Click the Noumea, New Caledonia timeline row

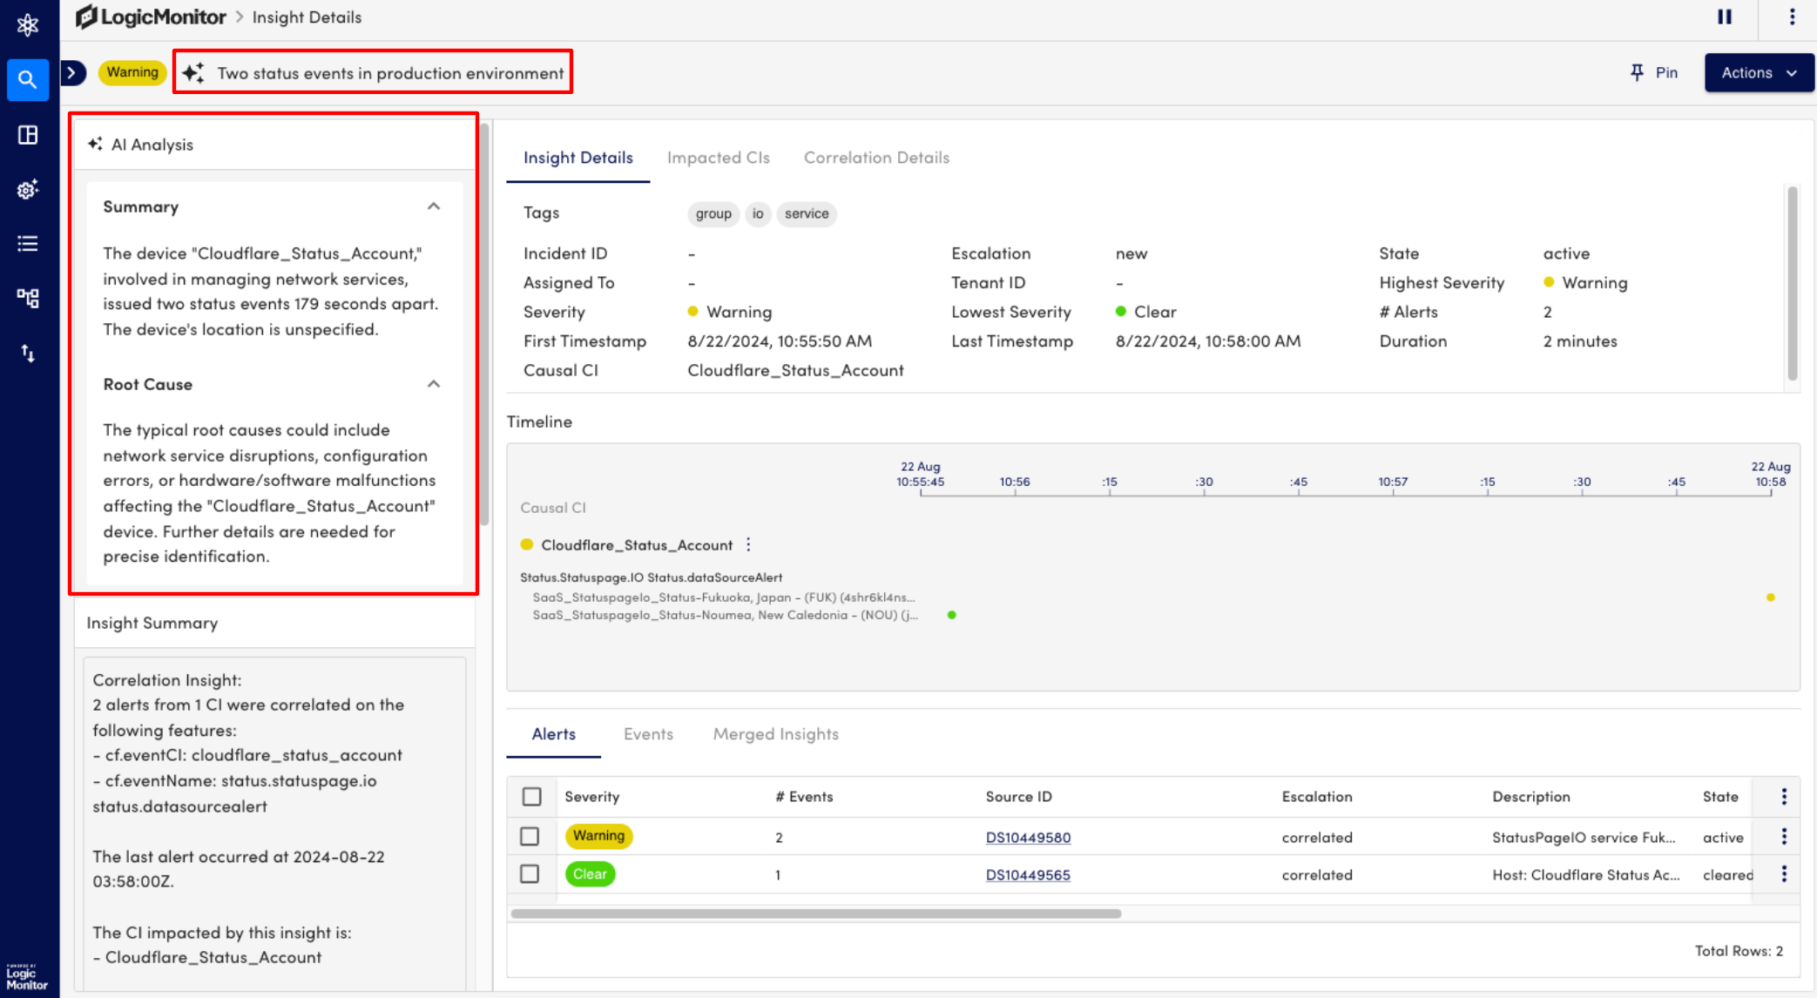(x=725, y=615)
